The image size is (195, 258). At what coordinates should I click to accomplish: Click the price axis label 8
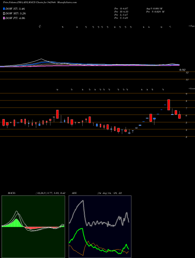point(186,101)
